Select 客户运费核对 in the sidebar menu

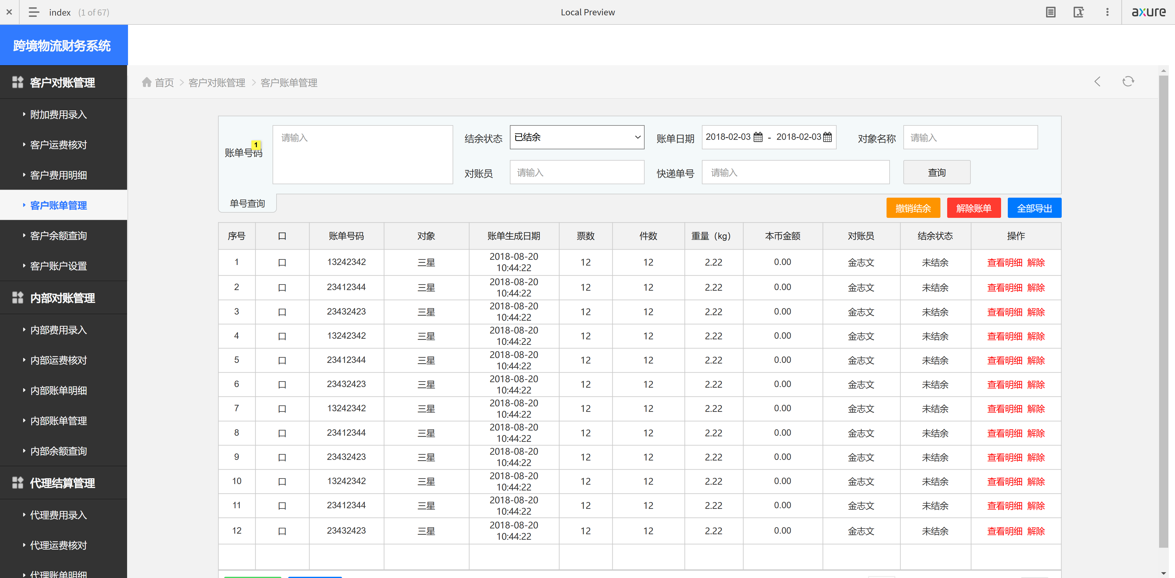[x=58, y=145]
